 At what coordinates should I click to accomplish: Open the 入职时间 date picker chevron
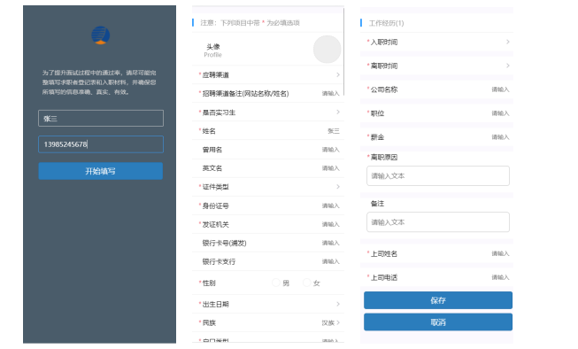(x=507, y=42)
